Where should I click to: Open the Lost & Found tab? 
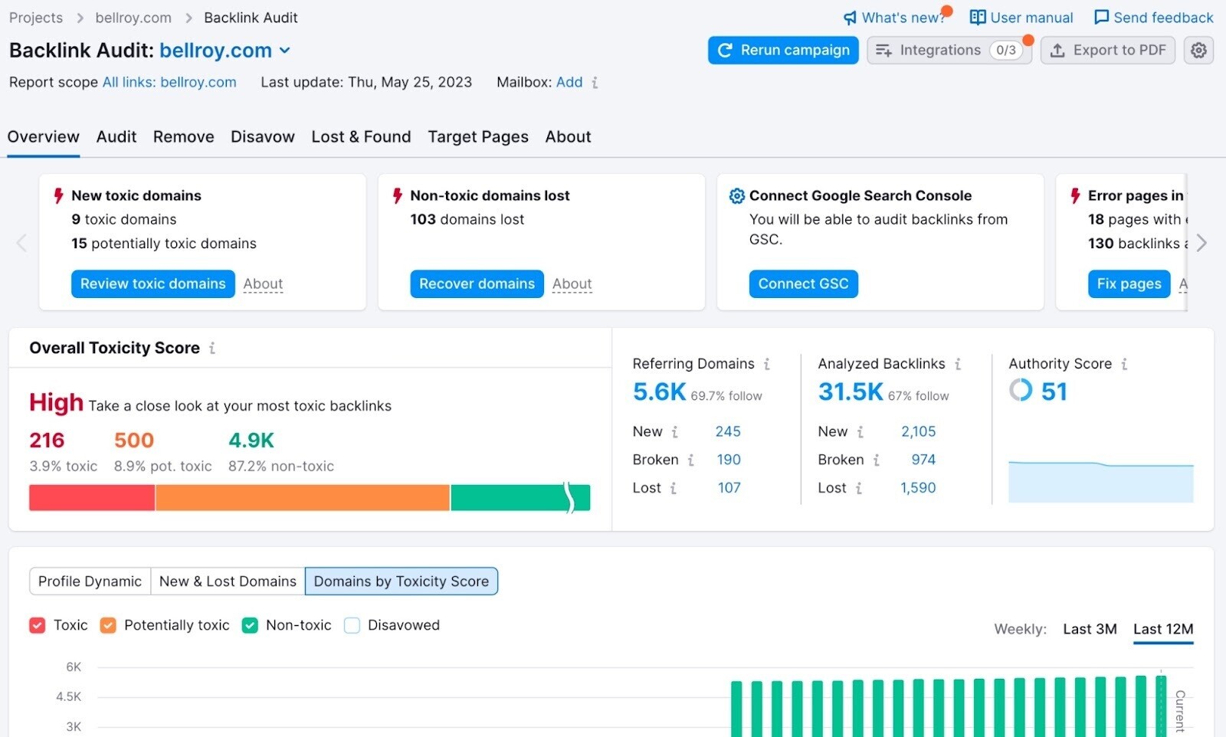point(361,137)
